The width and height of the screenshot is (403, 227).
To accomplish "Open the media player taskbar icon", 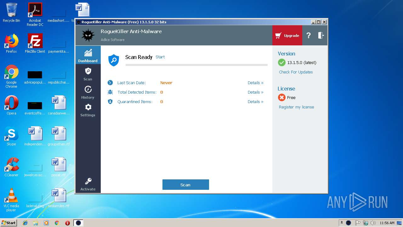I will tap(46, 223).
